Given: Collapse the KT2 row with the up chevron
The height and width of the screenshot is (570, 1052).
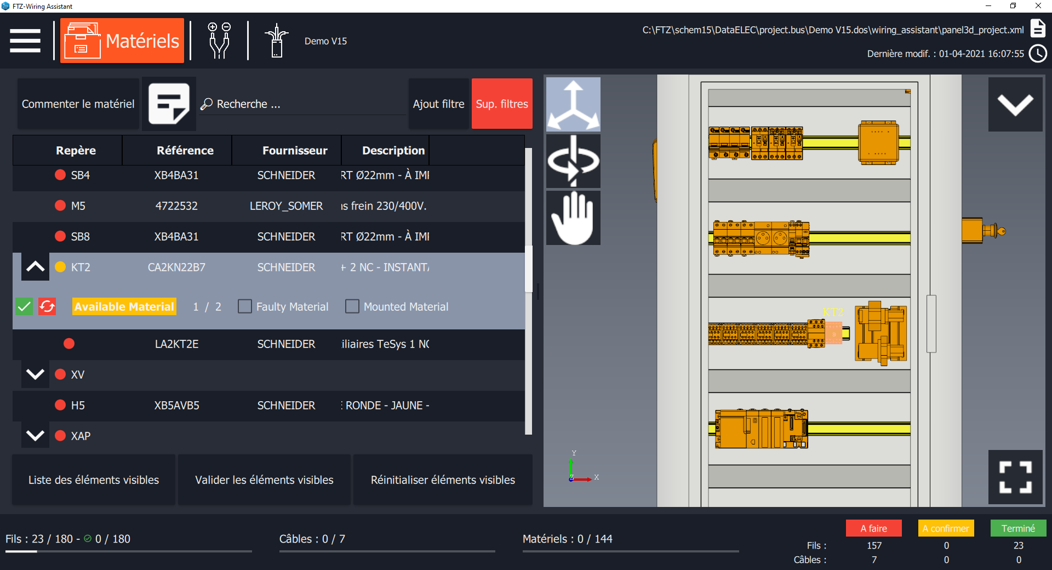Looking at the screenshot, I should [35, 267].
